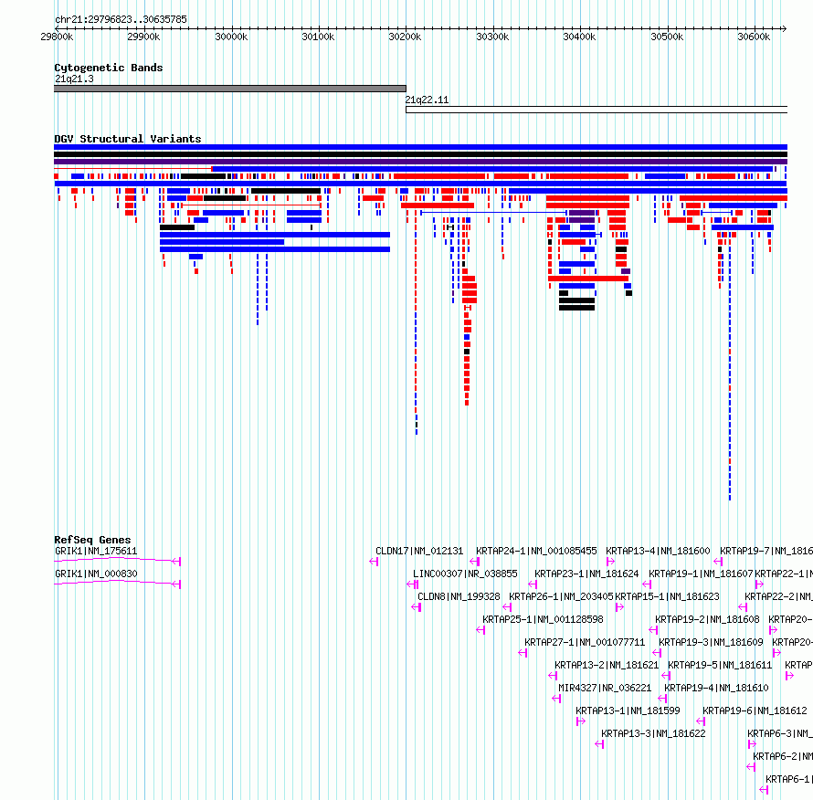813x800 pixels.
Task: Click the Cytogenetic Bands track title
Action: pyautogui.click(x=109, y=68)
